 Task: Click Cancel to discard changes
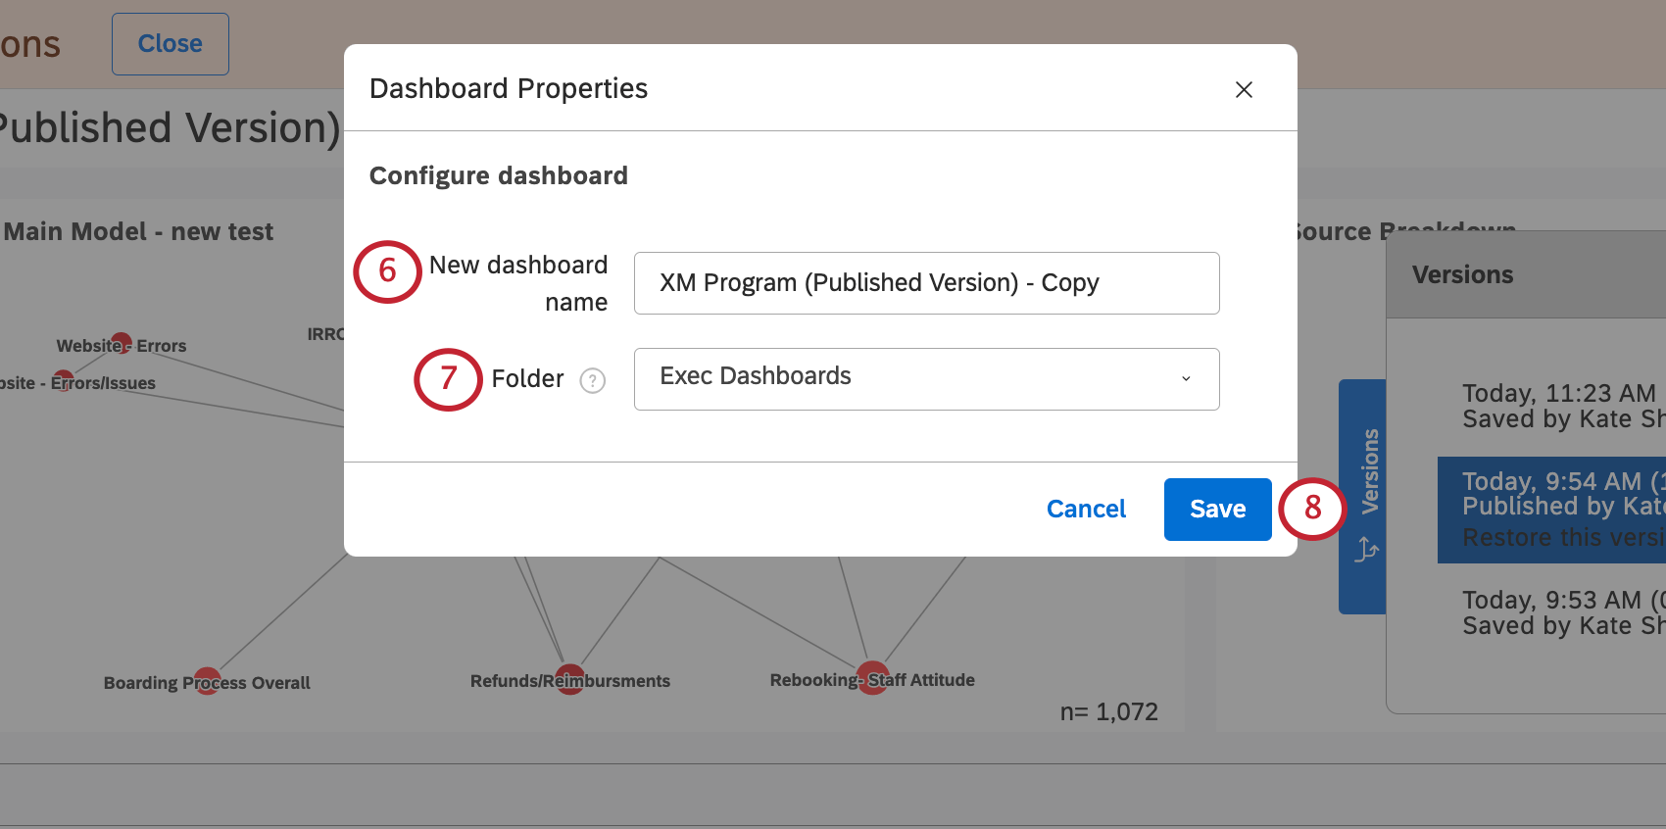[x=1085, y=509]
